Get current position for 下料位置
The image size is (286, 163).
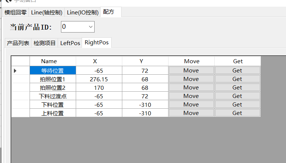point(237,105)
